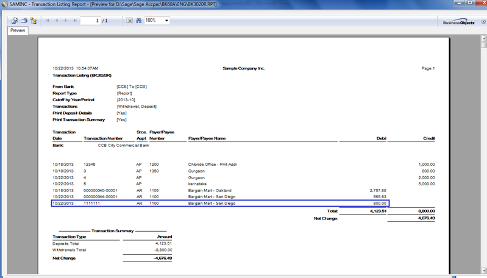Click payee 'Chloride Office - Pmt Addr'
This screenshot has height=278, width=487.
click(x=213, y=165)
